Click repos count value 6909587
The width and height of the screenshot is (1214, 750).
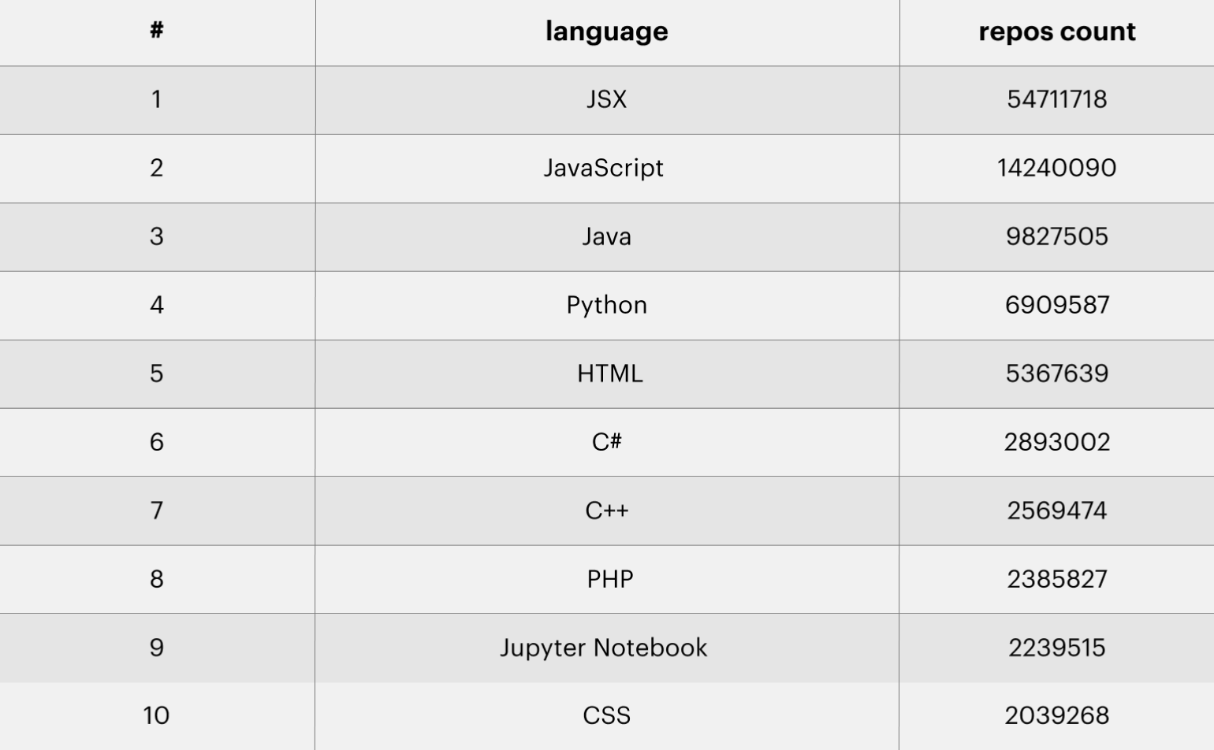1056,305
